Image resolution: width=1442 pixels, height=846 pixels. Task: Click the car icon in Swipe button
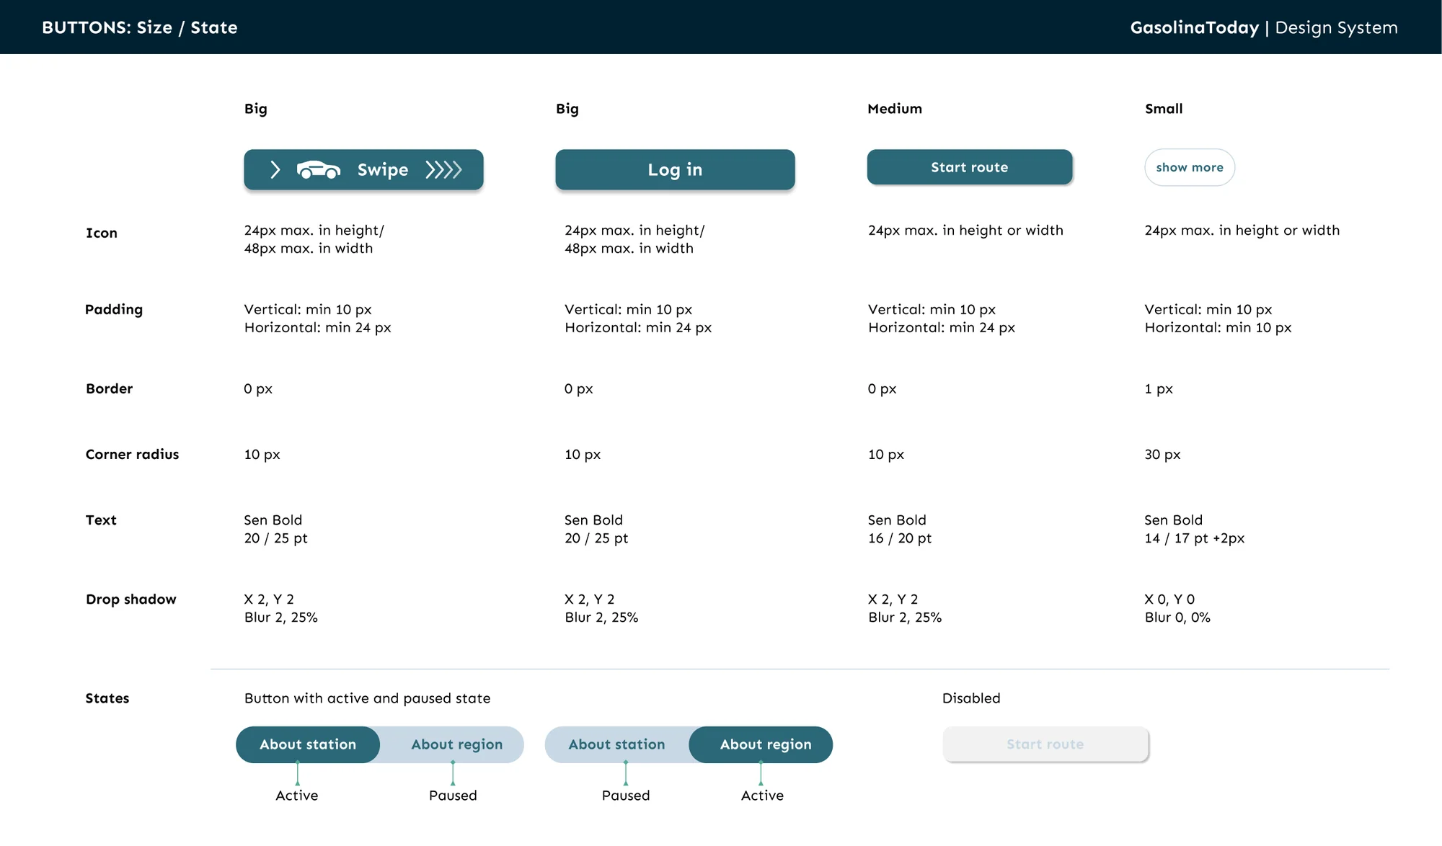tap(318, 170)
